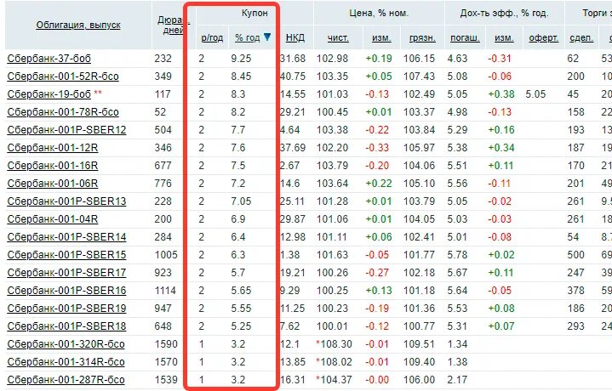Open bond Сбербанк-001-314R-бсо
The height and width of the screenshot is (391, 612).
tap(66, 362)
